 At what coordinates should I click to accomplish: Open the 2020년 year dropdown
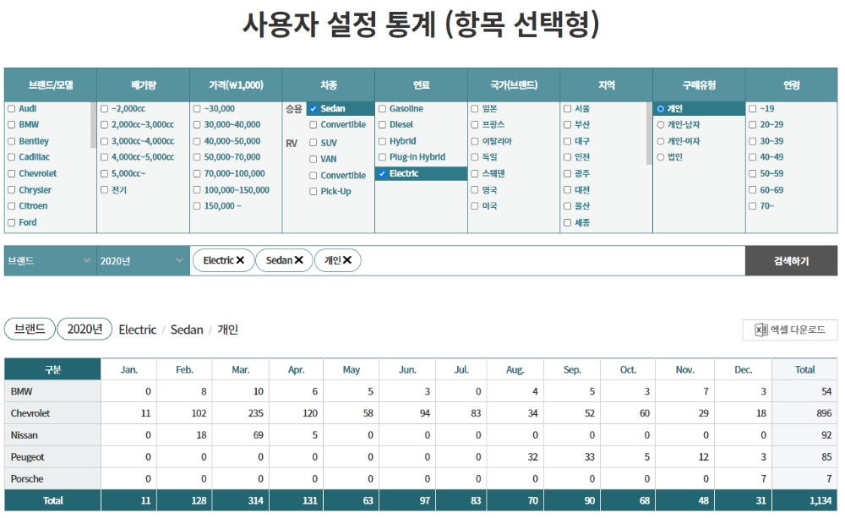[x=139, y=261]
